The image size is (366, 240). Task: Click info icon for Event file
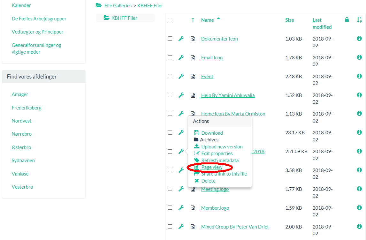pyautogui.click(x=359, y=76)
